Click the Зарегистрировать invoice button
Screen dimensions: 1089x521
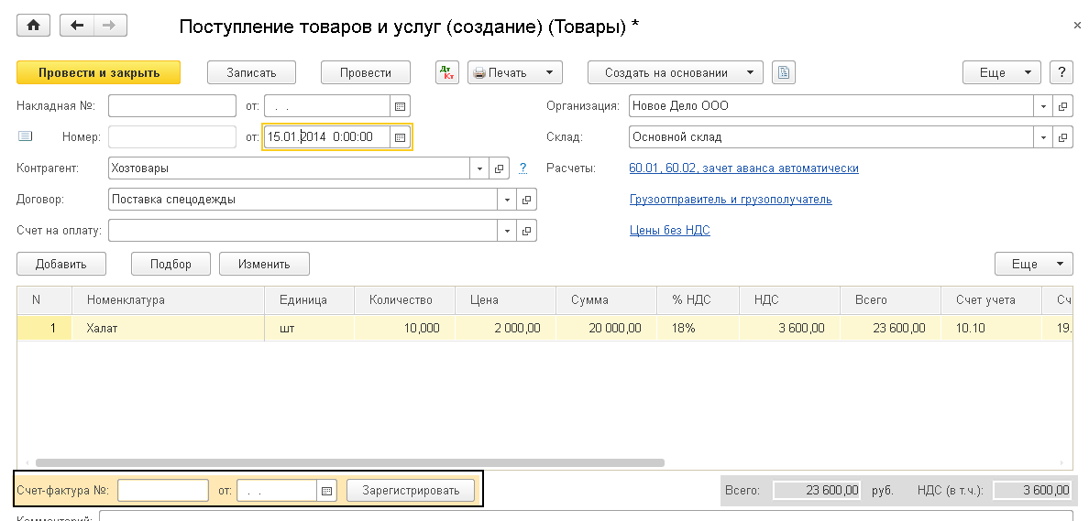coord(411,491)
